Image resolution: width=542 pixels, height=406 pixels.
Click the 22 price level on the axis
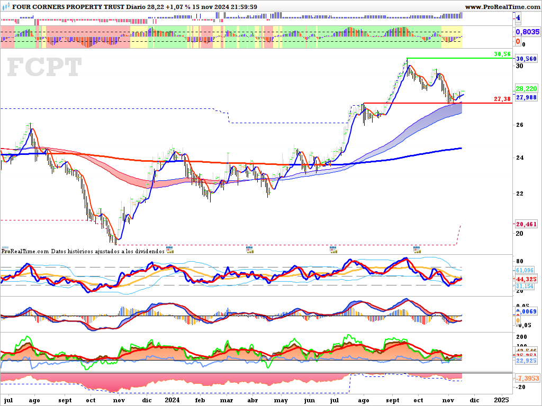pyautogui.click(x=520, y=193)
